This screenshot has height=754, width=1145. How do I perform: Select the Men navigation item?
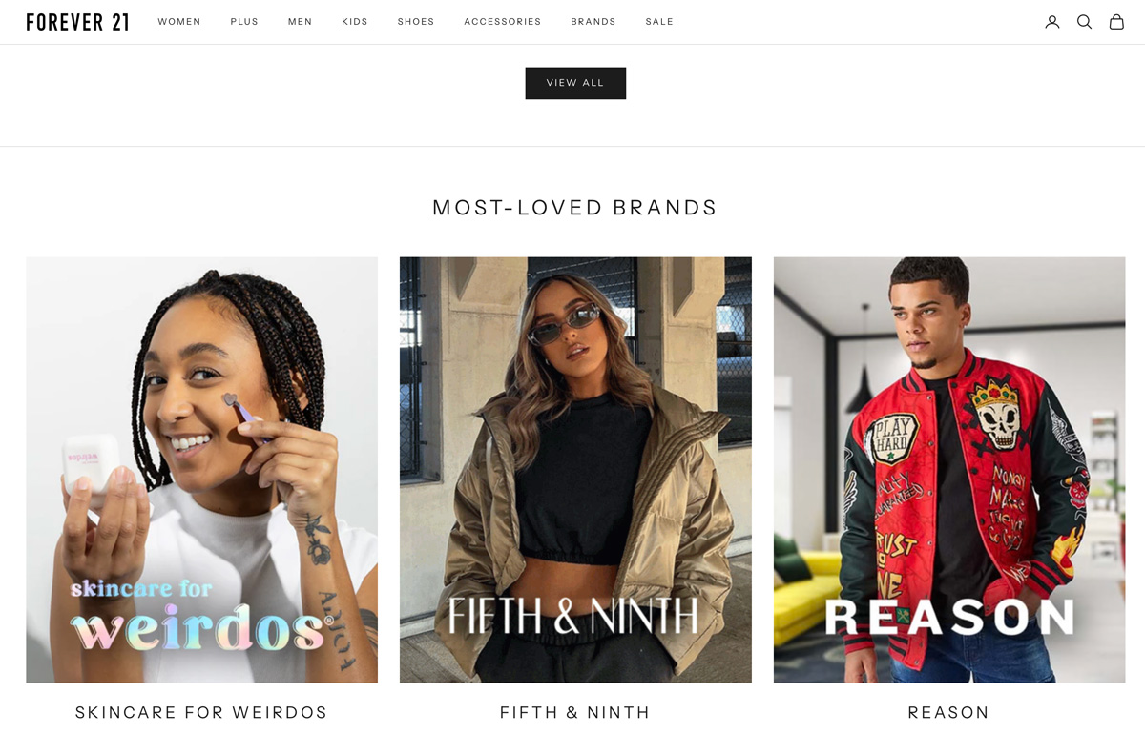tap(301, 22)
